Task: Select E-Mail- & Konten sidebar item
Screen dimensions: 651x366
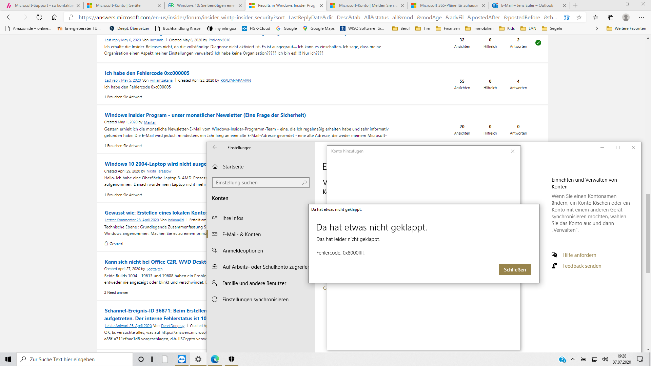Action: point(241,234)
